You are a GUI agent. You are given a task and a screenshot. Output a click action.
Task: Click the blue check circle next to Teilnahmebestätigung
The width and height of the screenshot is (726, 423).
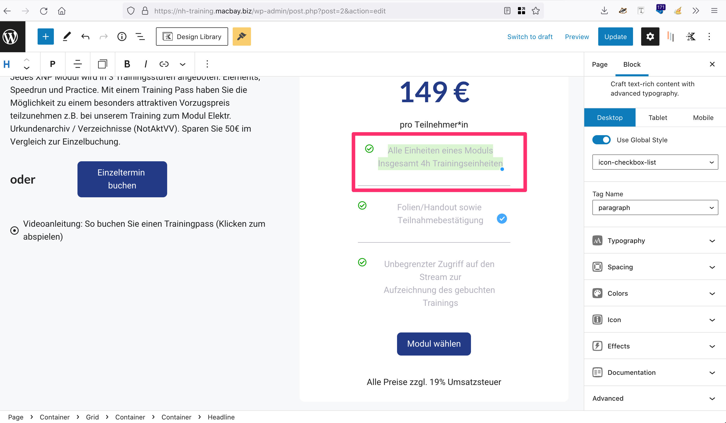point(502,219)
